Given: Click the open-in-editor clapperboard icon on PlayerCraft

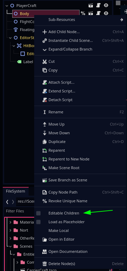Looking at the screenshot, I should pos(91,6).
